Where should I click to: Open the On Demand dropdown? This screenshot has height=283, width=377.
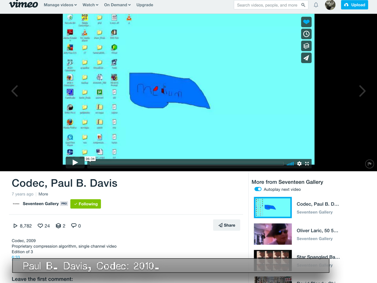[x=117, y=5]
